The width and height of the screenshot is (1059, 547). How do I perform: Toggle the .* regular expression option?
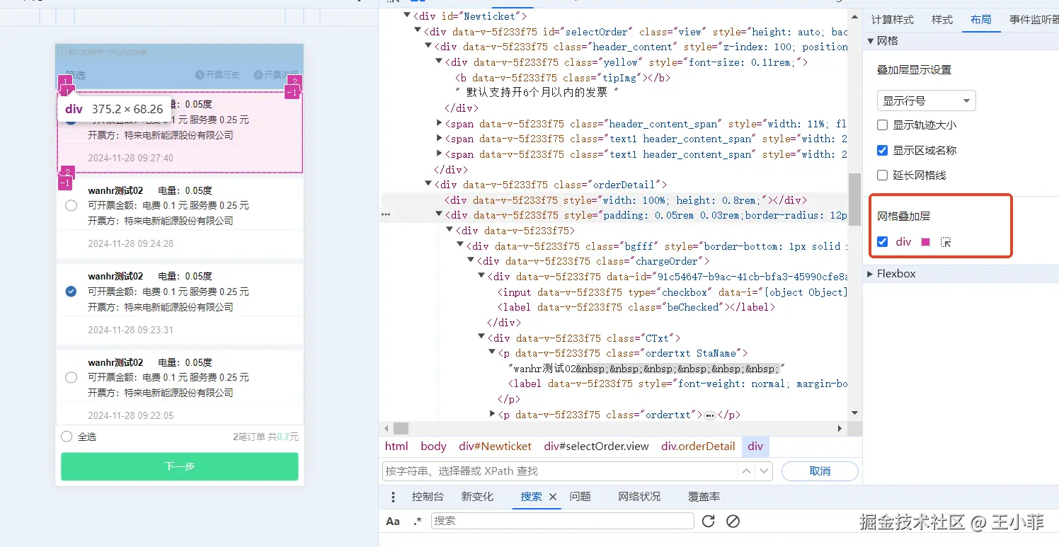coord(418,522)
